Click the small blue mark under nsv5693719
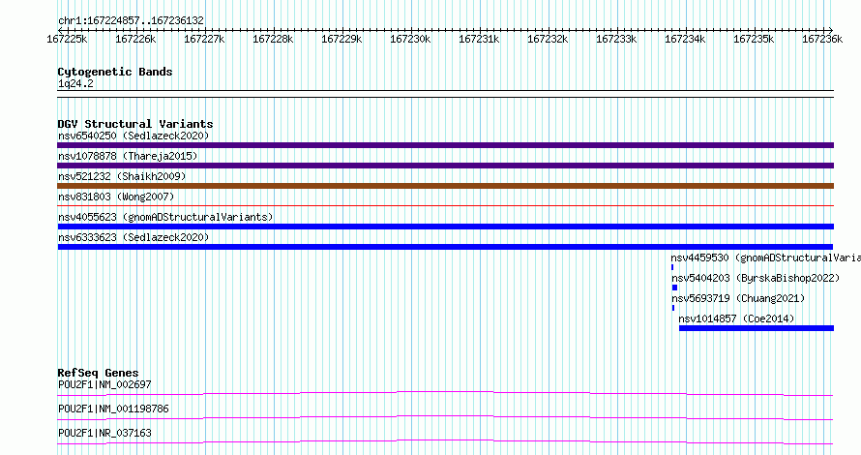861x455 pixels. tap(673, 308)
